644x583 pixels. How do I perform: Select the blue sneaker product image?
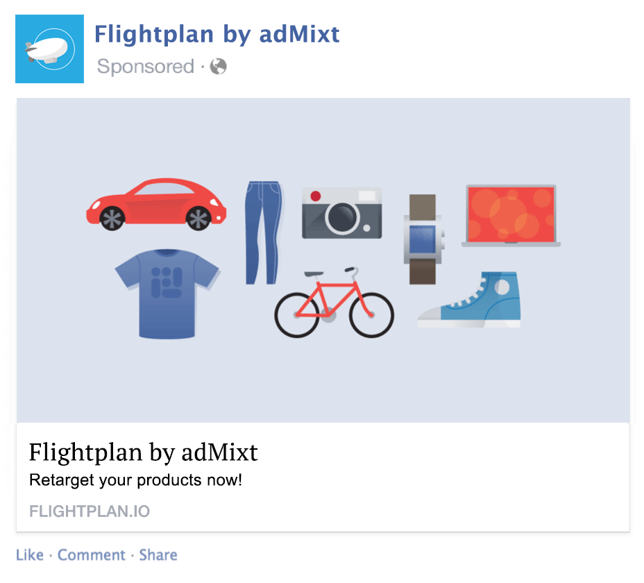click(469, 300)
